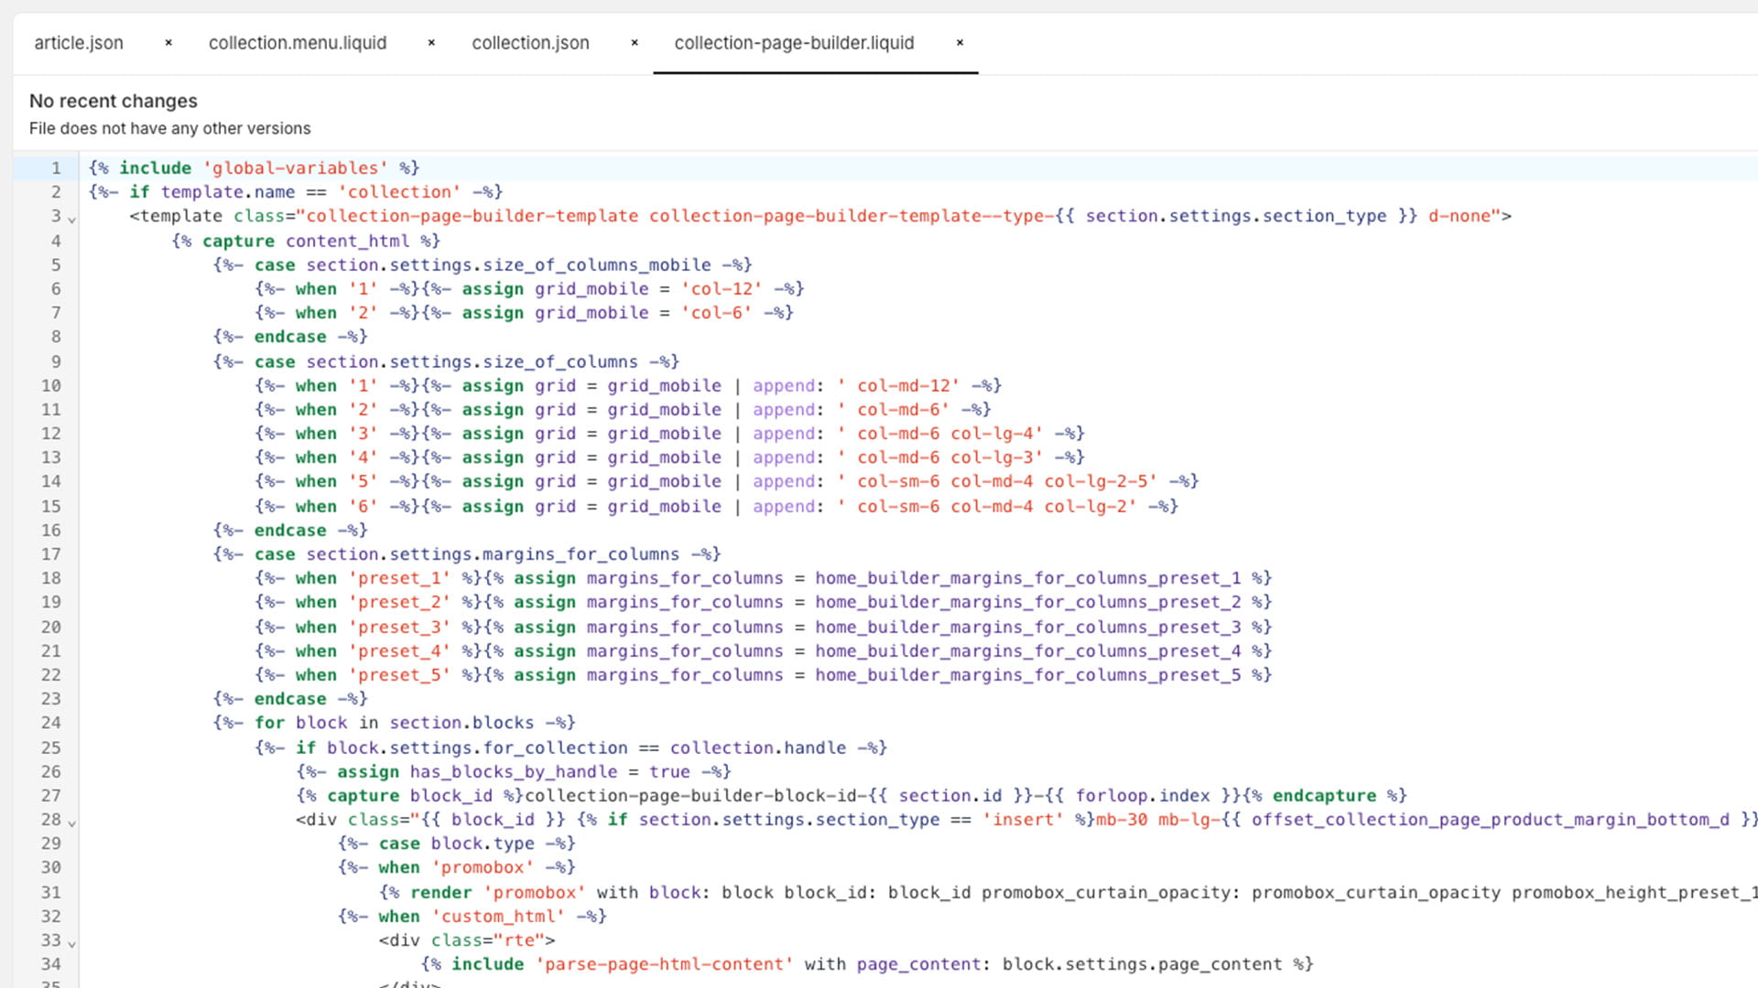Click 'd-none' on line 3
The height and width of the screenshot is (988, 1758).
pos(1460,216)
